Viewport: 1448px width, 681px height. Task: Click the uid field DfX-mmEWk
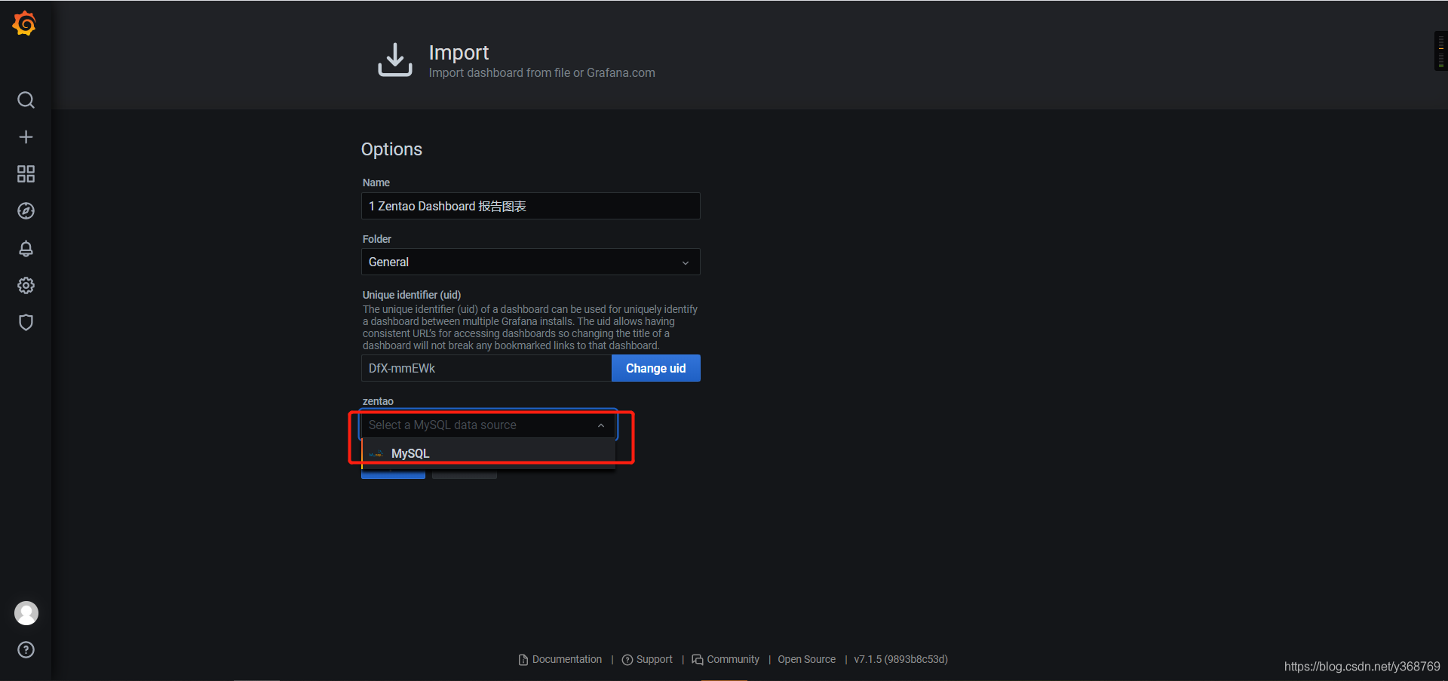tap(486, 368)
